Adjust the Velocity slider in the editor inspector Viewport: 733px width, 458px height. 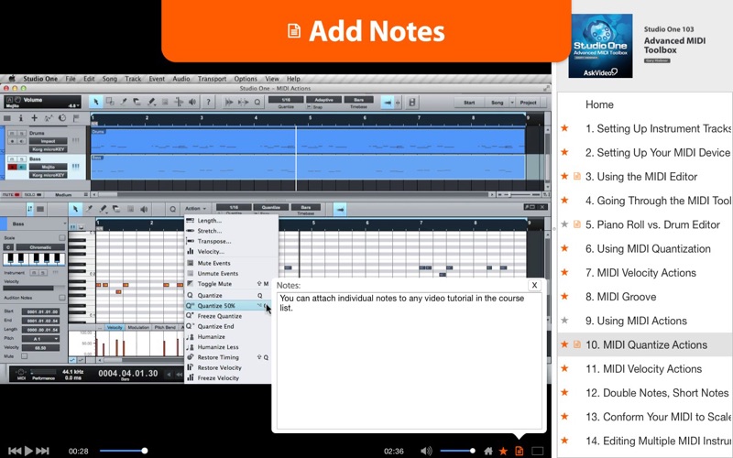35,288
